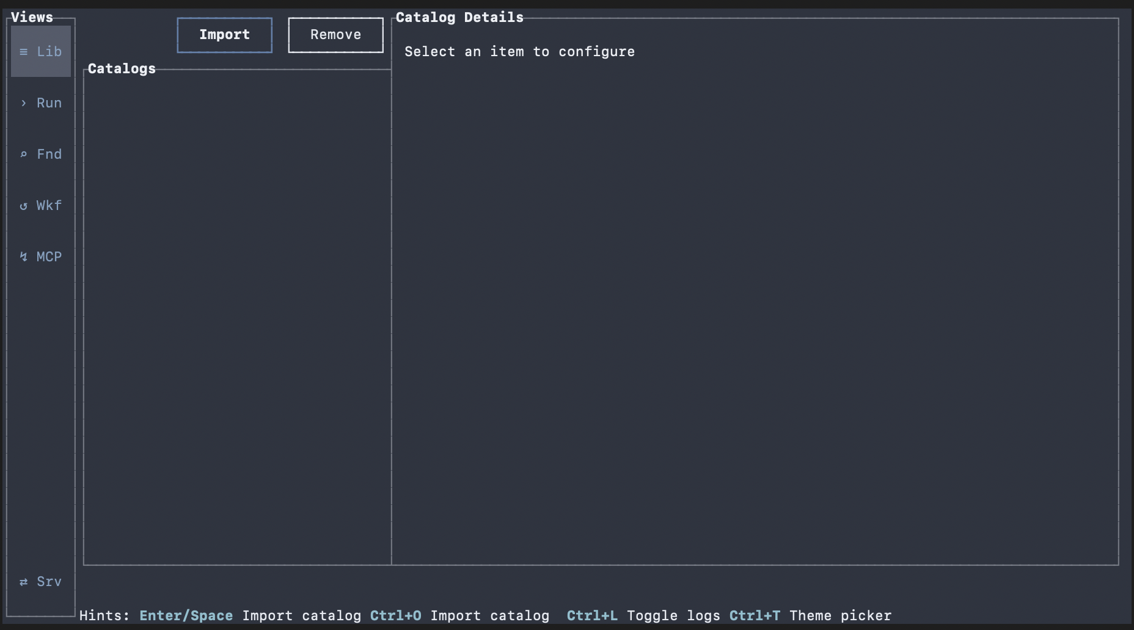The width and height of the screenshot is (1134, 630).
Task: Click the Ctrl+O import catalog hint
Action: point(396,615)
